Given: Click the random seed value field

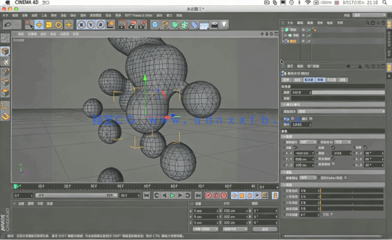Looking at the screenshot, I should (301, 125).
